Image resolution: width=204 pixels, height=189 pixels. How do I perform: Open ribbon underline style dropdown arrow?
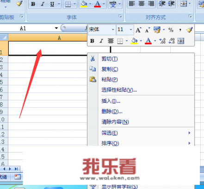coord(59,4)
